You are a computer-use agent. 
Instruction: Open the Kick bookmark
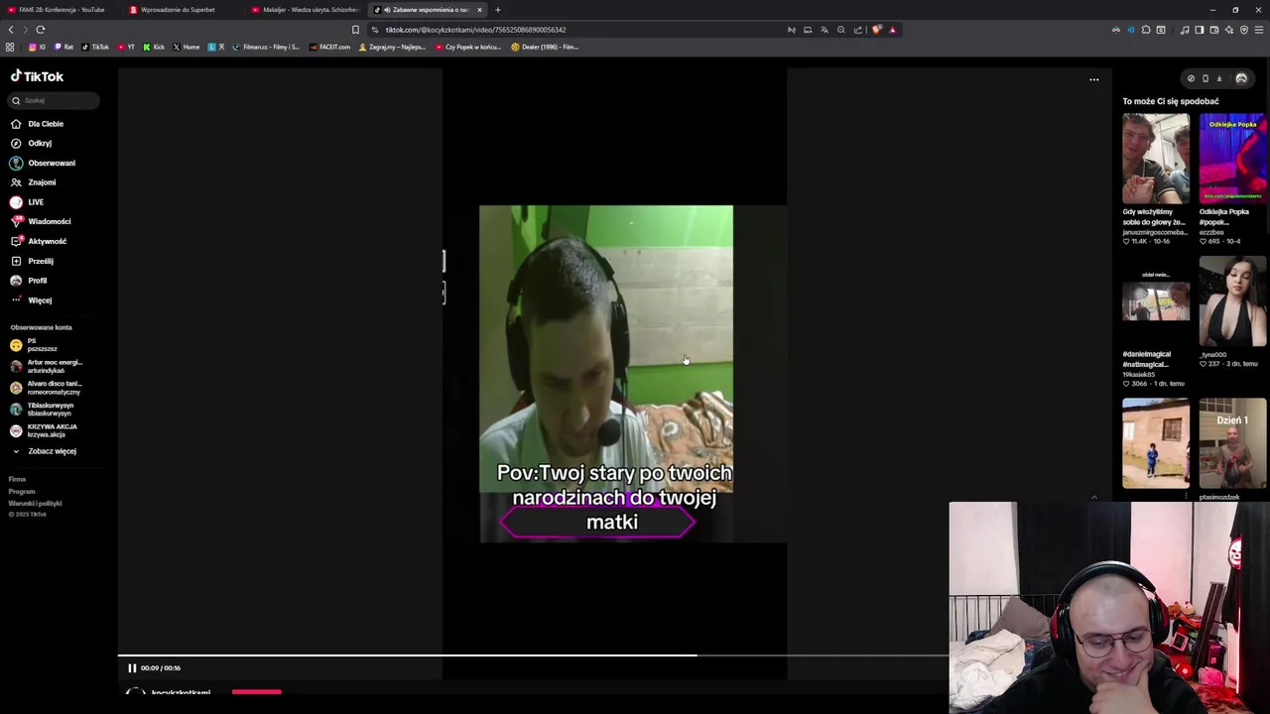[154, 47]
